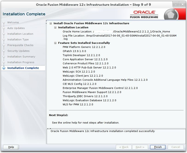Image resolution: width=187 pixels, height=153 pixels.
Task: Click Installation Complete step bullet icon
Action: point(4,68)
